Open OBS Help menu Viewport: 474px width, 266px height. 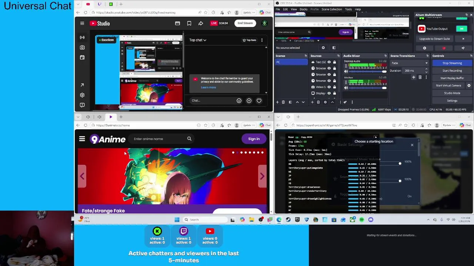[358, 9]
